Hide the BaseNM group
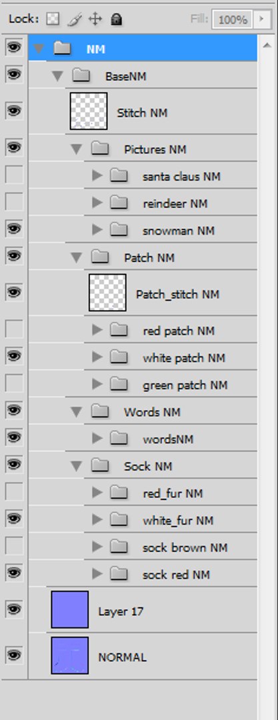The image size is (278, 720). [x=14, y=74]
